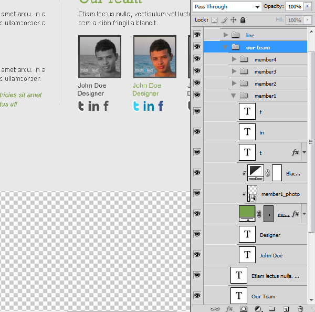Viewport: 315px width, 312px height.
Task: Select the John Doe text layer
Action: click(x=255, y=255)
